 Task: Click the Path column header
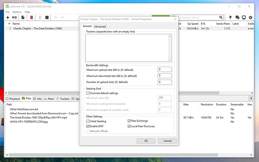[9, 104]
